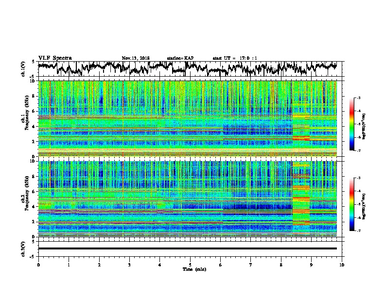Click the '-4' value on ch.2 color scale

(358, 191)
